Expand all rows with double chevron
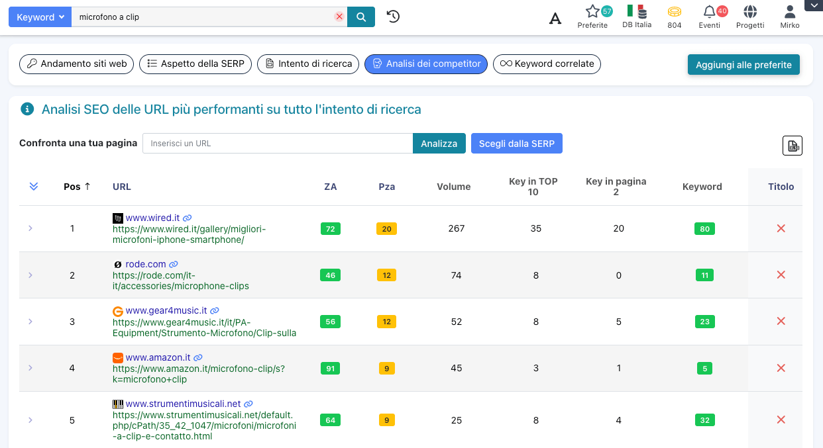 pyautogui.click(x=34, y=187)
